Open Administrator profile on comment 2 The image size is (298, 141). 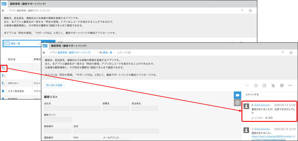point(262,105)
